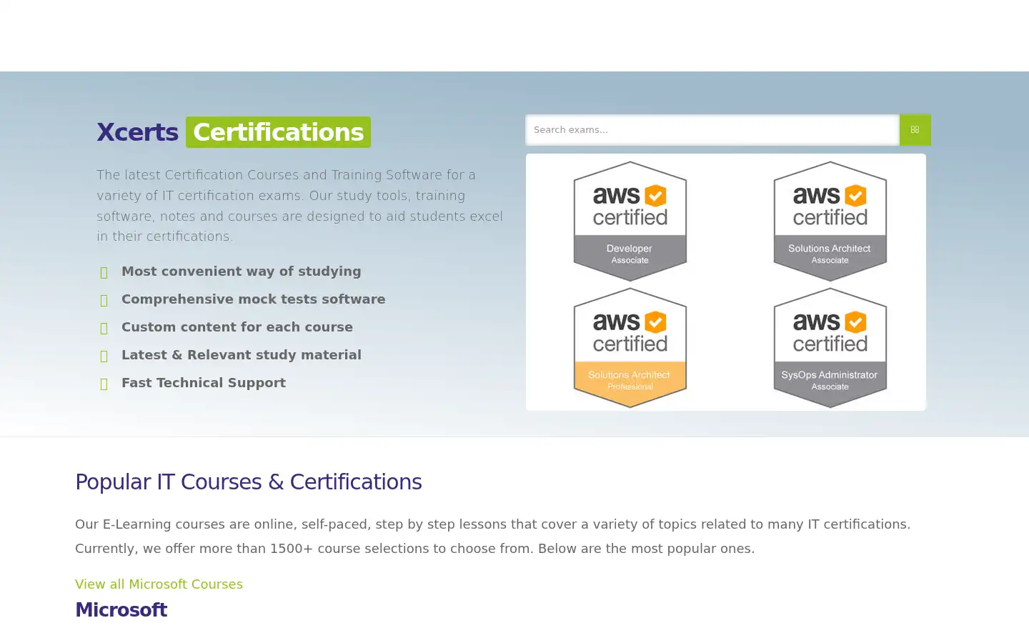Open the AWS Solutions Architect Professional badge

[630, 348]
